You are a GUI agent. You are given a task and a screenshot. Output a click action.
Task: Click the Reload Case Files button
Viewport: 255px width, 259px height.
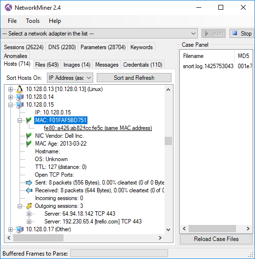click(x=216, y=239)
